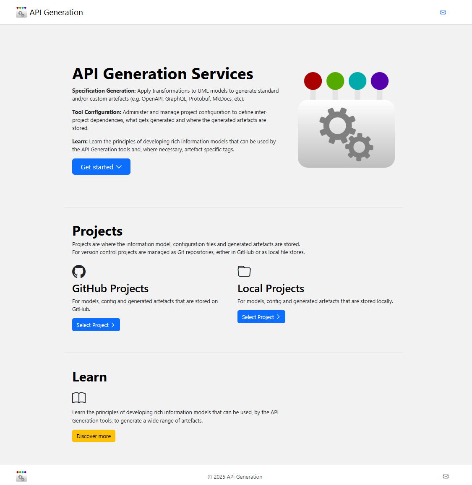The height and width of the screenshot is (485, 472).
Task: Click the Local Projects folder icon
Action: point(244,271)
